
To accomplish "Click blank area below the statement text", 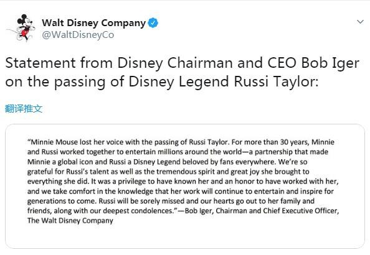I will pyautogui.click(x=185, y=236).
